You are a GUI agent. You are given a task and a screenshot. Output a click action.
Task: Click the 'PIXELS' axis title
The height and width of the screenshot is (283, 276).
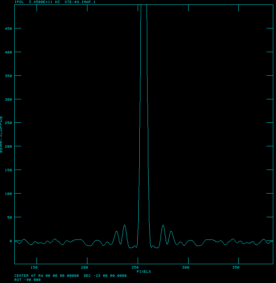[144, 272]
